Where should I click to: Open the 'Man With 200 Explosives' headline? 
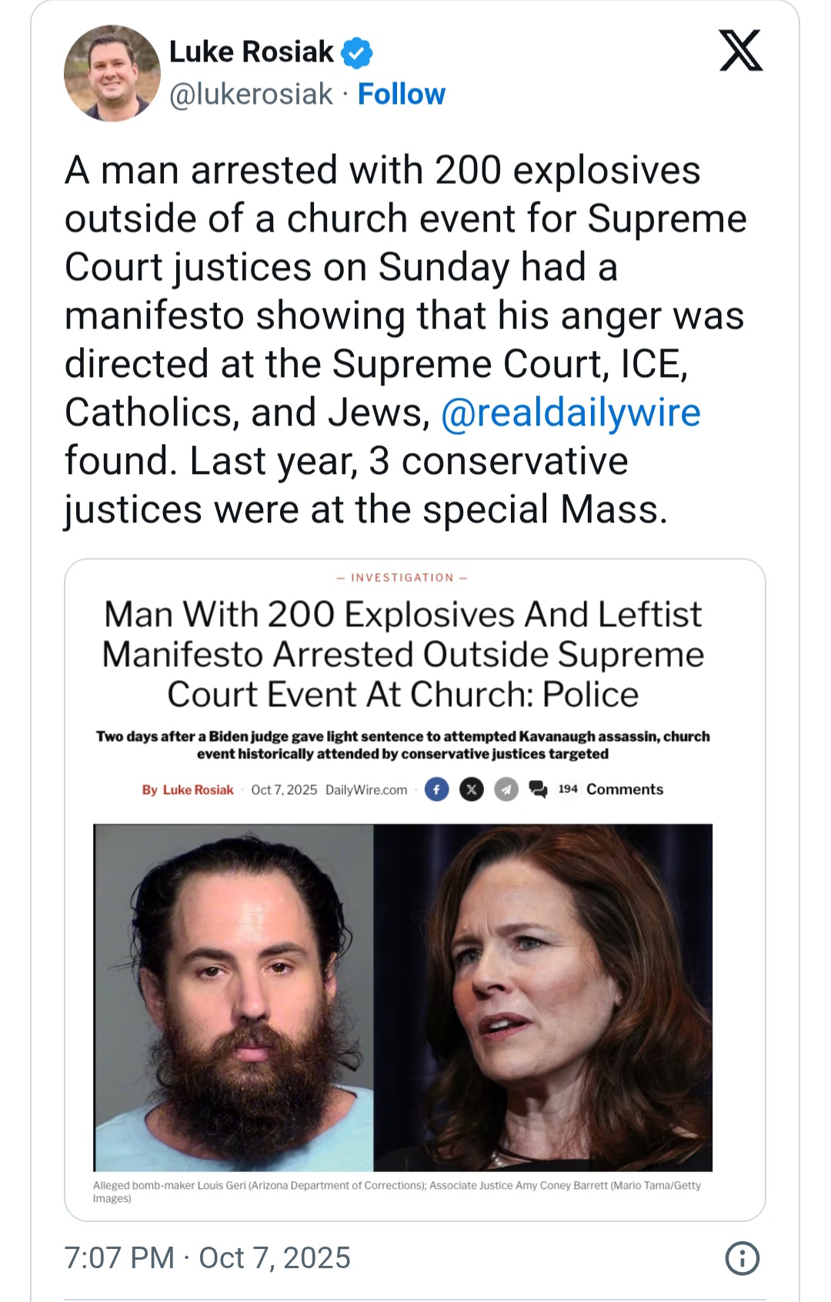pos(402,654)
